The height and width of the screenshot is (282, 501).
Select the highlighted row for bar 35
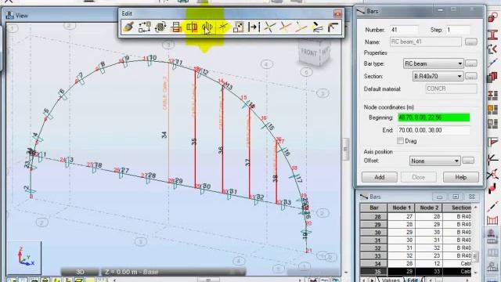point(416,272)
